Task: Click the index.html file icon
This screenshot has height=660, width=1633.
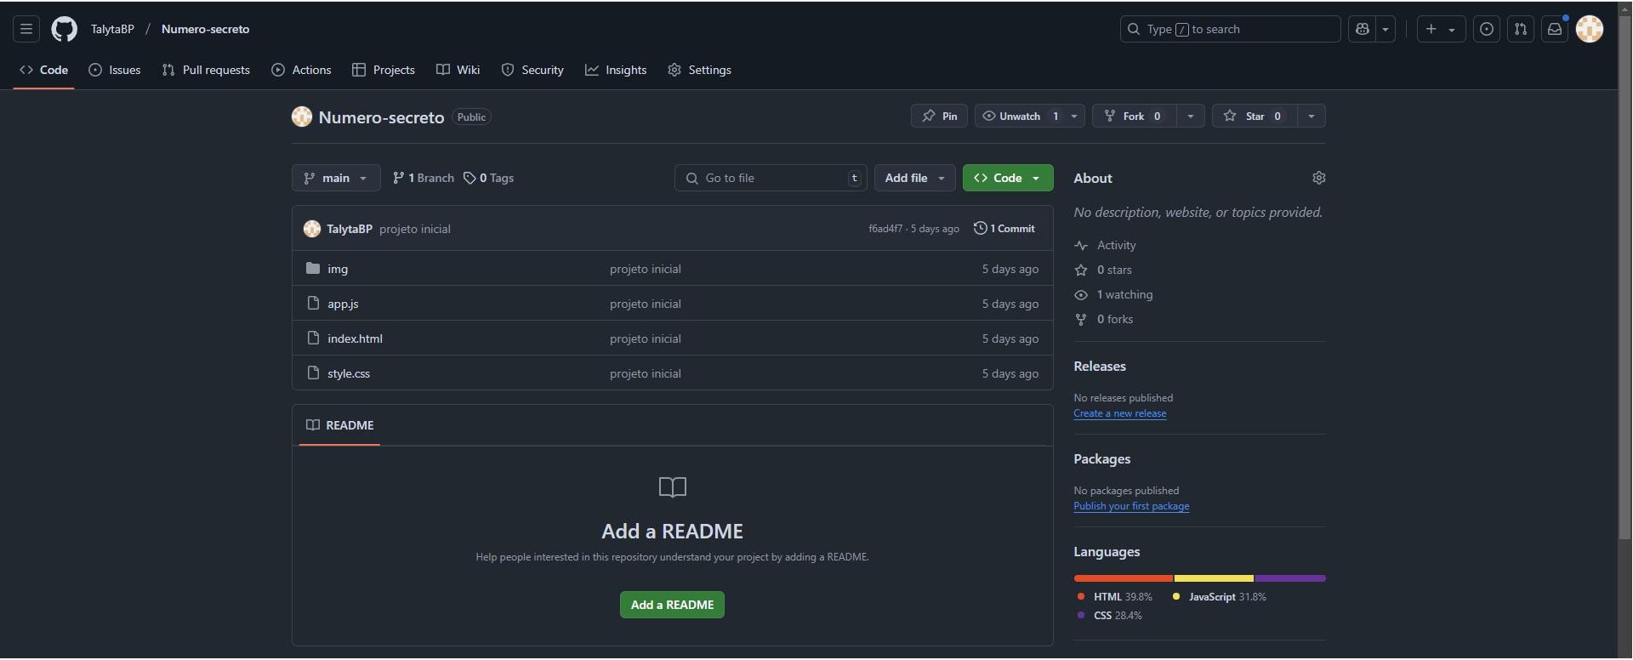Action: pos(313,339)
